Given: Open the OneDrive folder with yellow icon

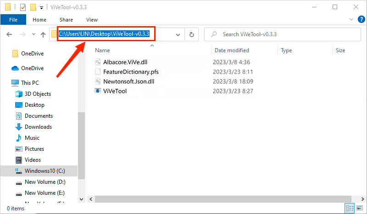Looking at the screenshot, I should click(x=32, y=54).
